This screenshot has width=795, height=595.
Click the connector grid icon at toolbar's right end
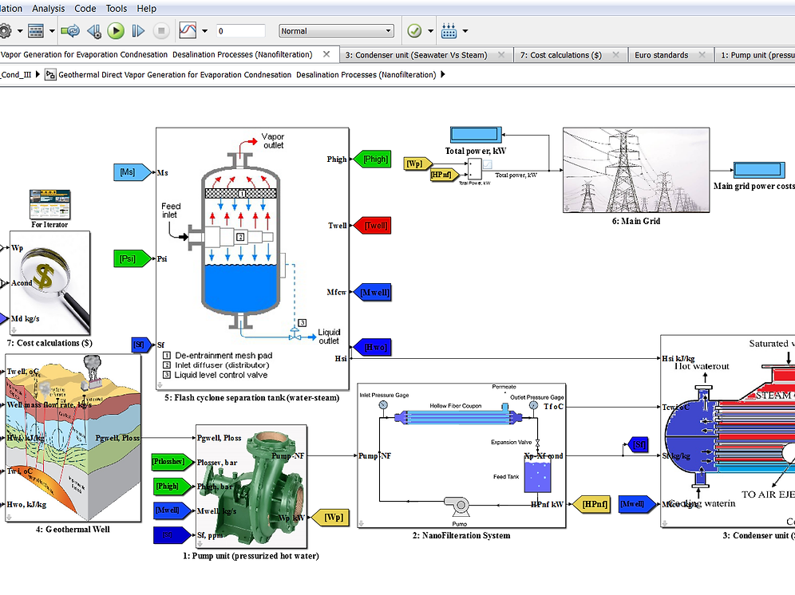449,30
